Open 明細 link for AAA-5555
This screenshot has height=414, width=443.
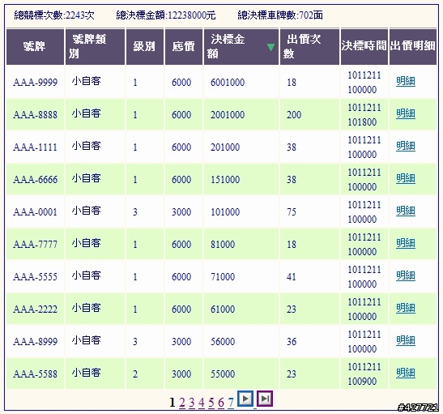(x=406, y=275)
